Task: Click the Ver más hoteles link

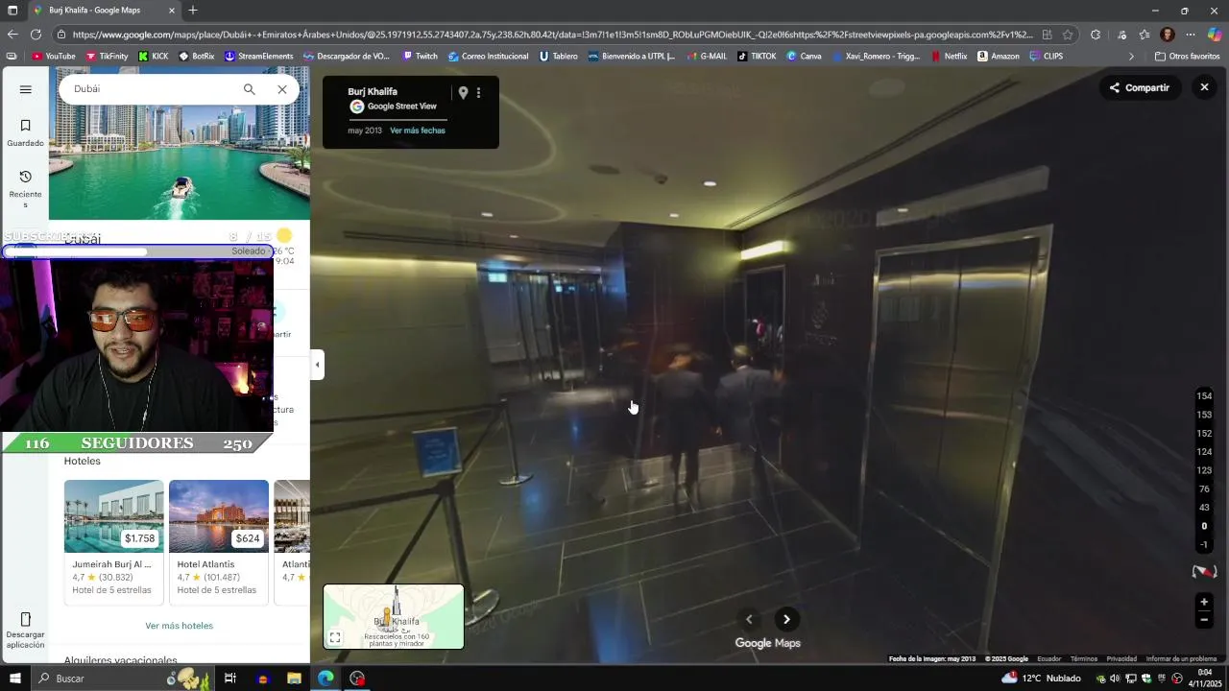Action: coord(180,626)
